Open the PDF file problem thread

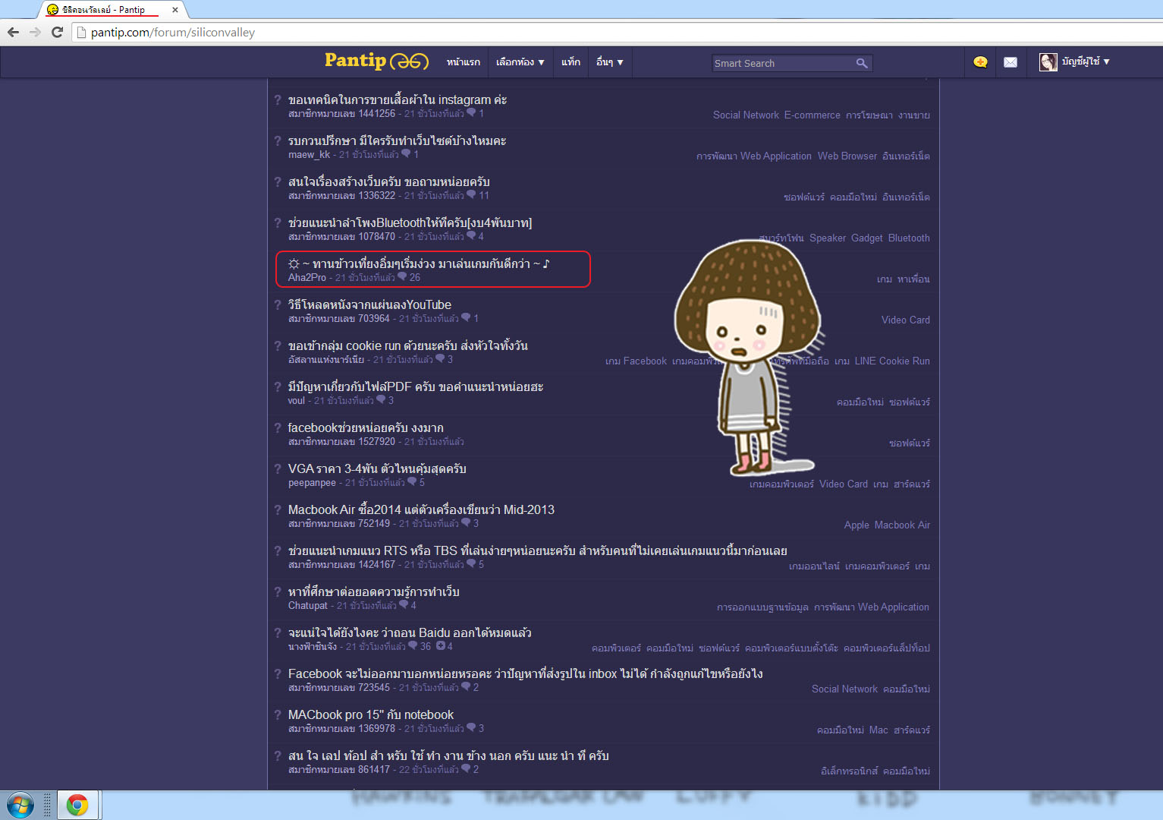(x=416, y=386)
